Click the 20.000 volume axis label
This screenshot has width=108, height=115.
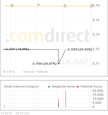coord(98,91)
